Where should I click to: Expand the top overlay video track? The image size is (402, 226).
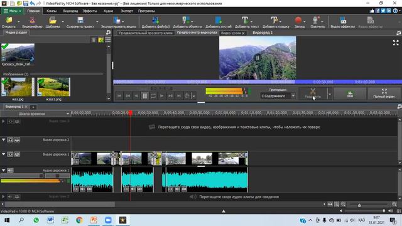tap(3, 121)
